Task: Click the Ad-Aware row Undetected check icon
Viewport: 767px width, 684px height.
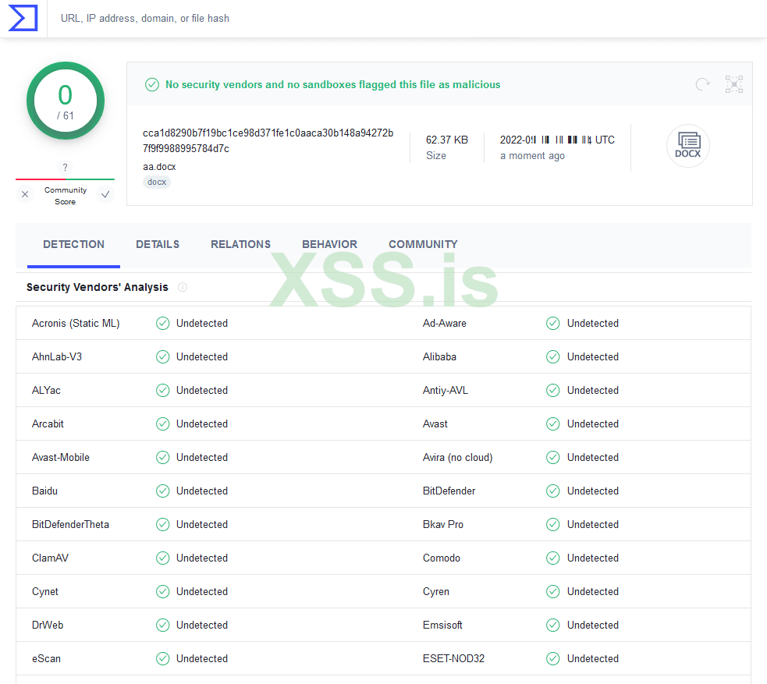Action: coord(553,323)
